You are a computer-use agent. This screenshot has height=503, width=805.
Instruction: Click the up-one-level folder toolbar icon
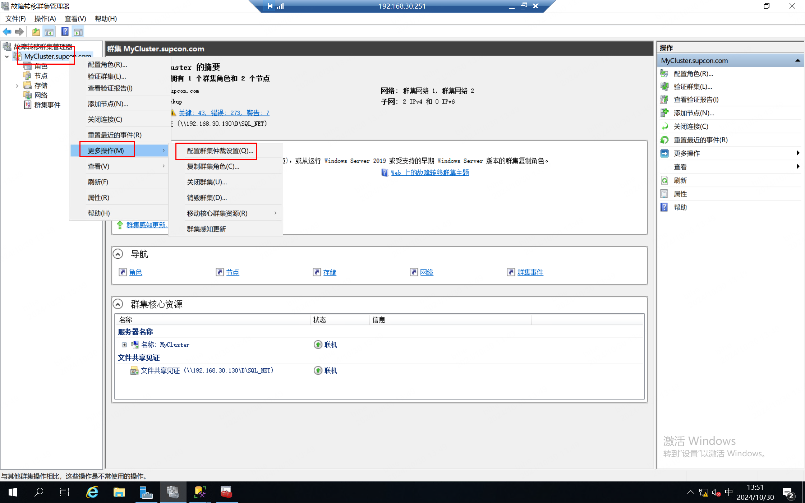(36, 32)
